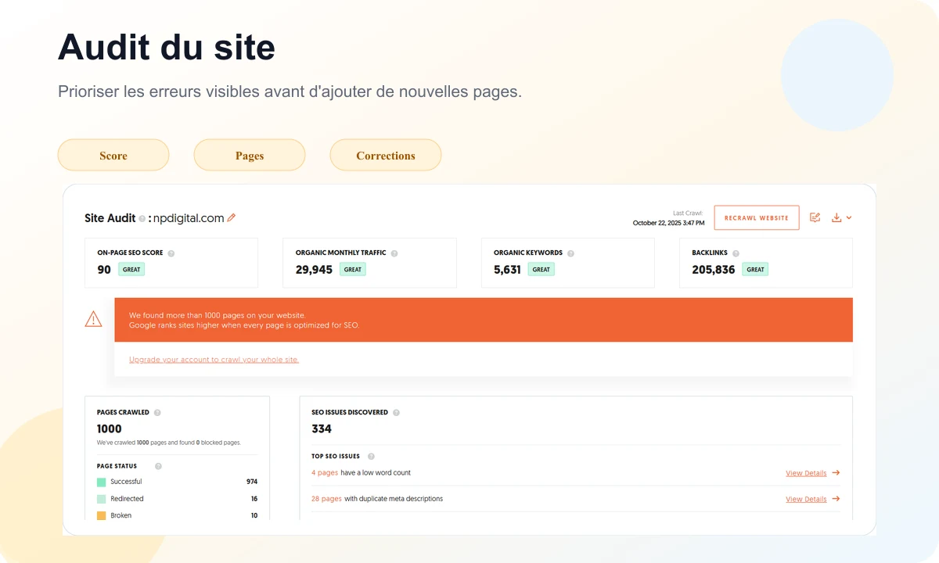939x563 pixels.
Task: Select the Corrections tab
Action: point(386,155)
